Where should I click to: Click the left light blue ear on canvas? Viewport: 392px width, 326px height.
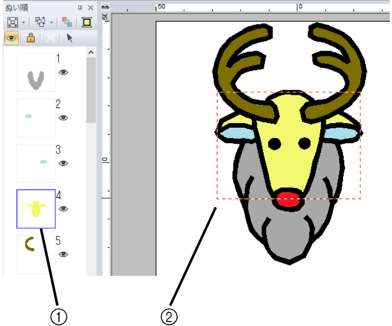pos(236,133)
